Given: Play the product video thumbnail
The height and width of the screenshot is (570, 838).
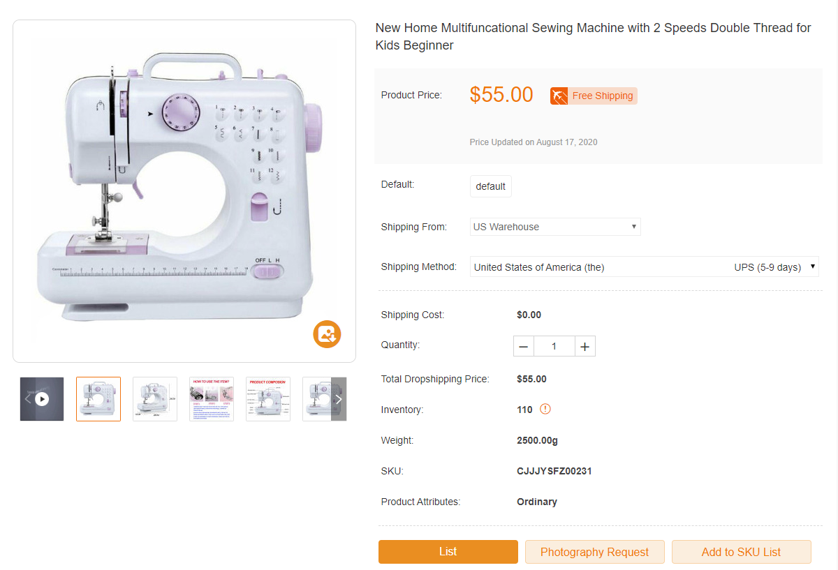Looking at the screenshot, I should 43,399.
